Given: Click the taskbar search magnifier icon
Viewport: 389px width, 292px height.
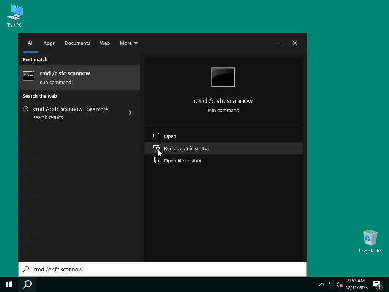Looking at the screenshot, I should pos(27,284).
